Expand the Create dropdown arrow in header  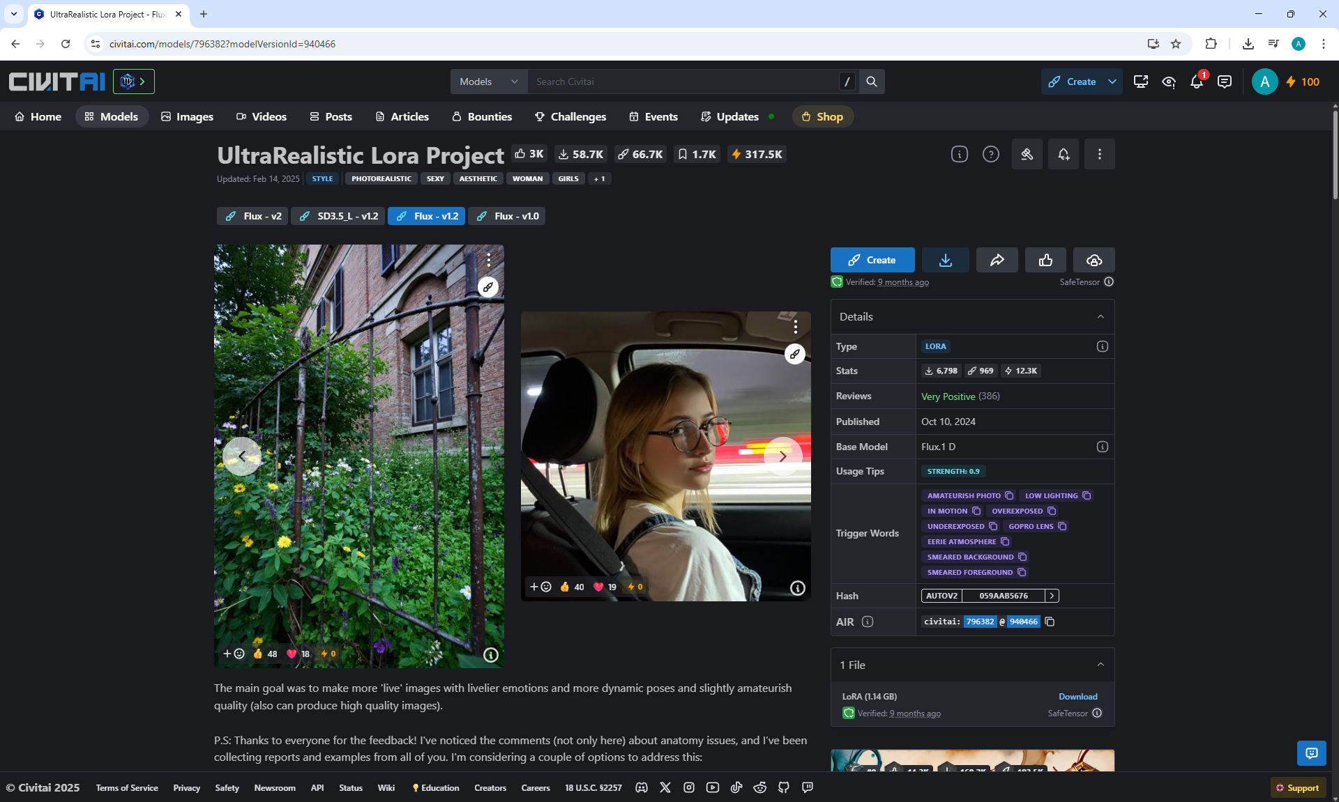pyautogui.click(x=1112, y=82)
